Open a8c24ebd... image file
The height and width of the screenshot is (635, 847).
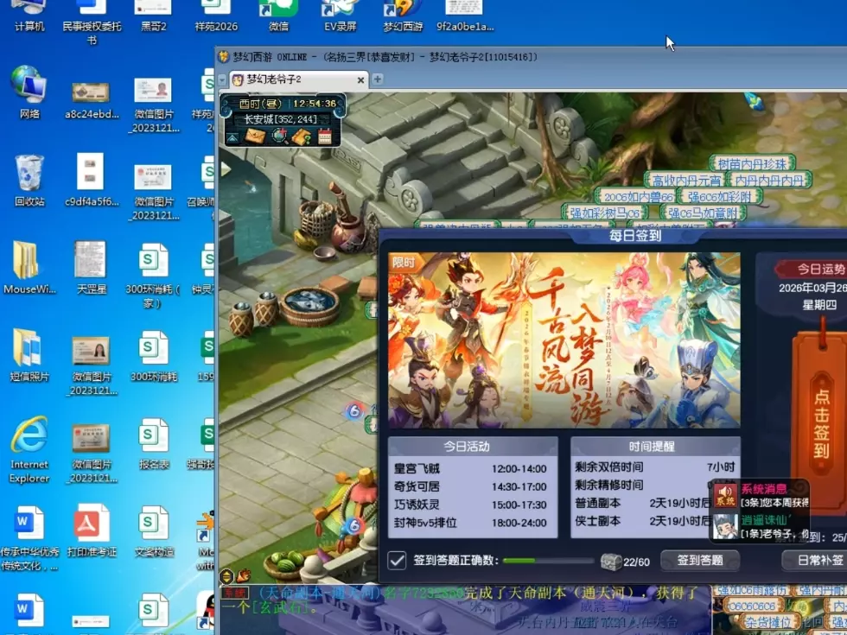click(92, 100)
